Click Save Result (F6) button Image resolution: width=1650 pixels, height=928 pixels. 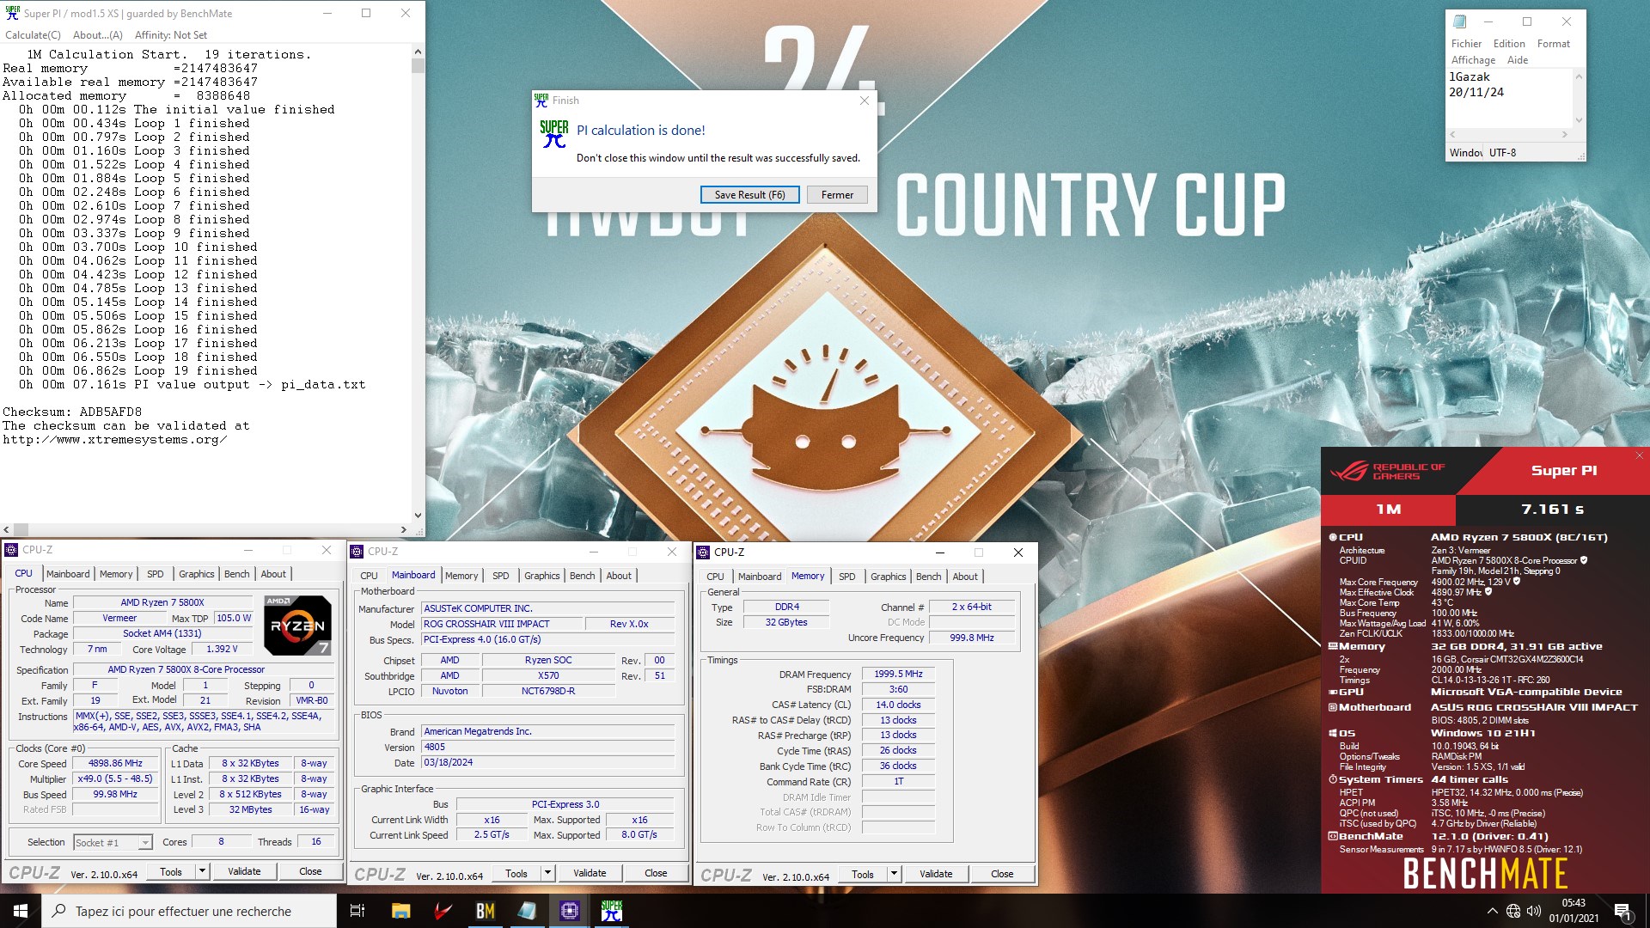point(749,195)
